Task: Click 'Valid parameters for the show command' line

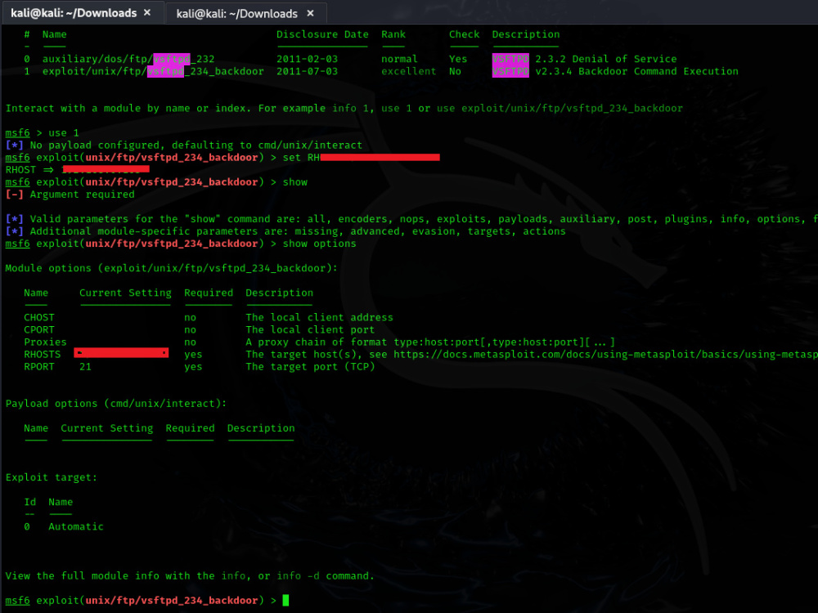Action: (411, 219)
